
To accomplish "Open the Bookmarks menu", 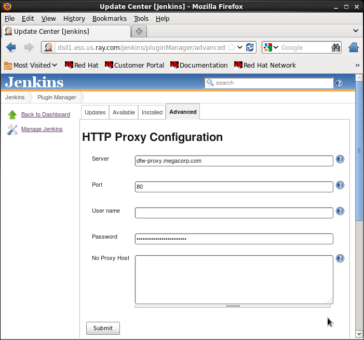I will 110,18.
